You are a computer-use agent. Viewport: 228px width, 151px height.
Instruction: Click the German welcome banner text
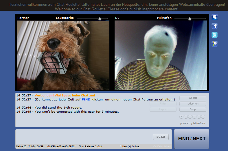(117, 5)
